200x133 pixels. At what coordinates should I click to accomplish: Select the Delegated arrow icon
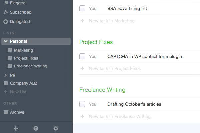[6, 22]
